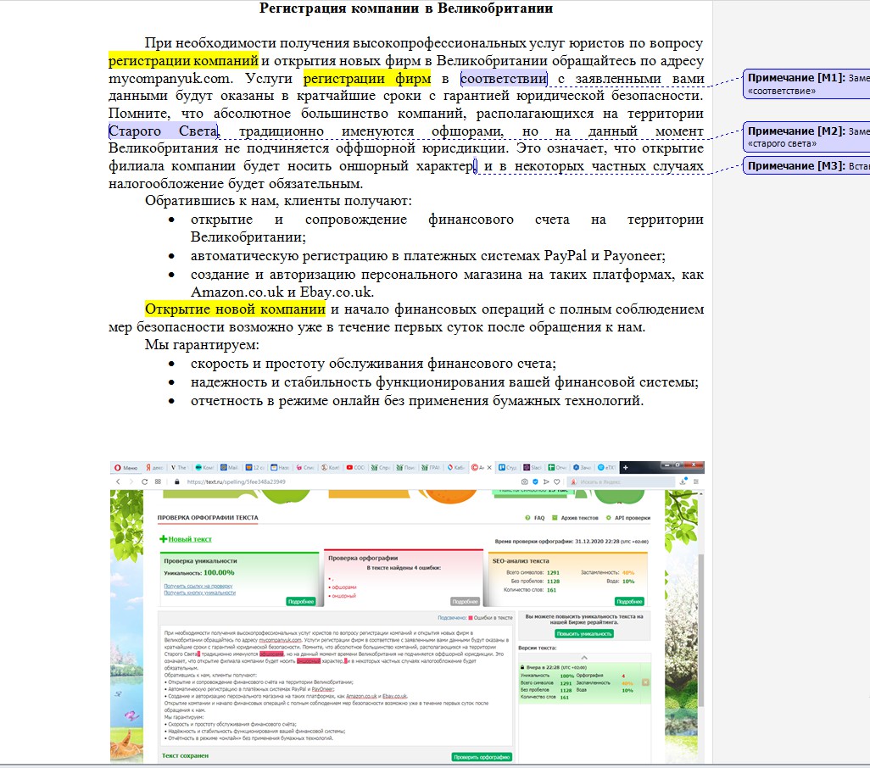Click the Mail tab in embedded browser screenshot
The image size is (870, 768).
(229, 467)
